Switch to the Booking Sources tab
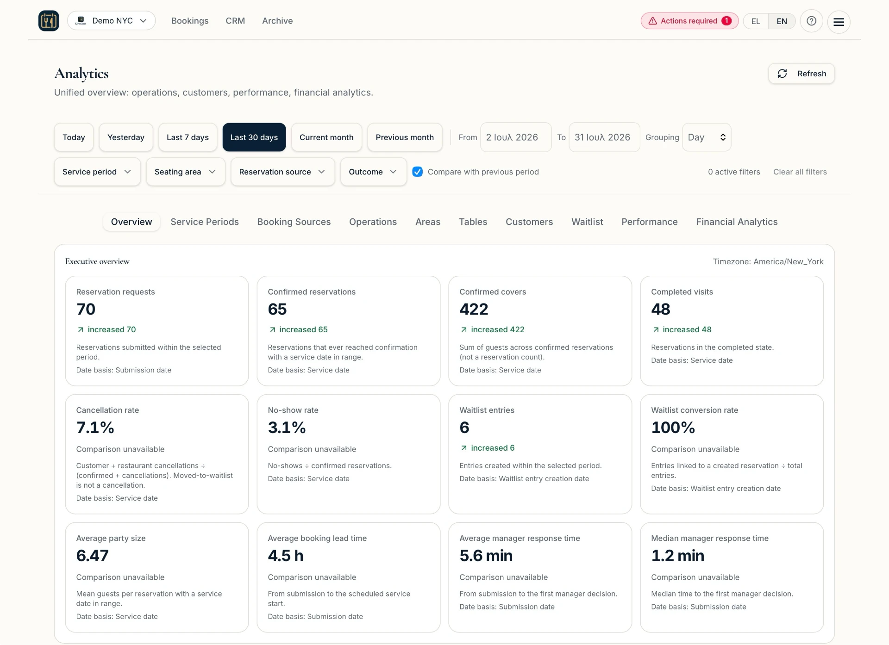 [x=294, y=222]
